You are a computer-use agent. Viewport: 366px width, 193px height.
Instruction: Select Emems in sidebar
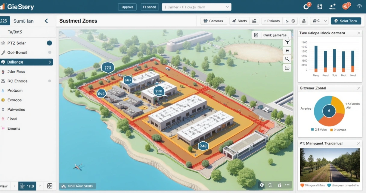point(26,128)
